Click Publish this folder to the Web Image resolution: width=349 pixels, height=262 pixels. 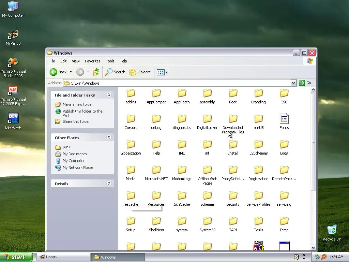pos(82,113)
